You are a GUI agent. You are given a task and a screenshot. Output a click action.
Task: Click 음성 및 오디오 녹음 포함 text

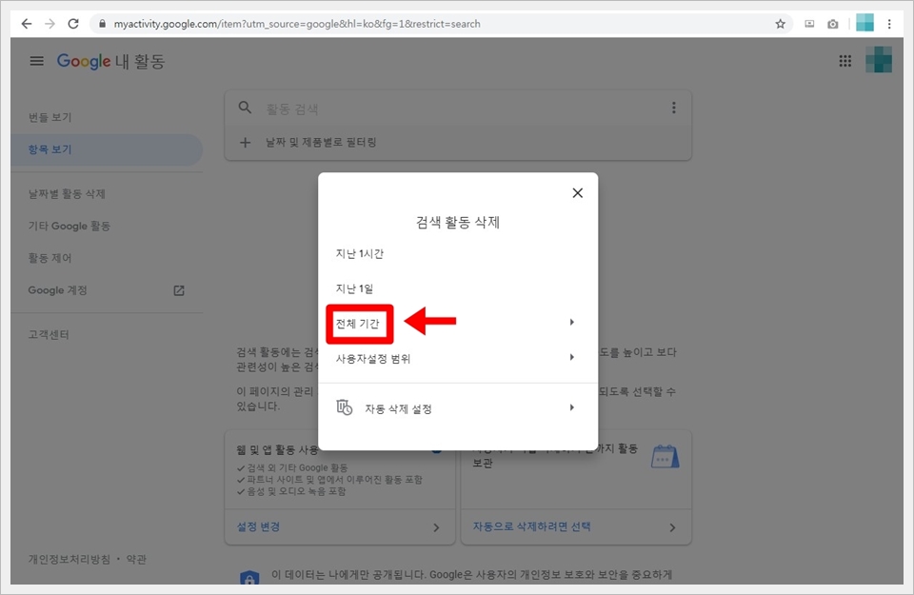(x=296, y=491)
